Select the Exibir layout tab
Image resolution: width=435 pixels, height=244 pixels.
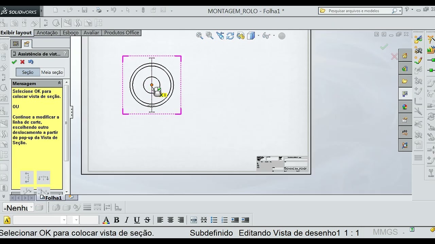point(16,33)
